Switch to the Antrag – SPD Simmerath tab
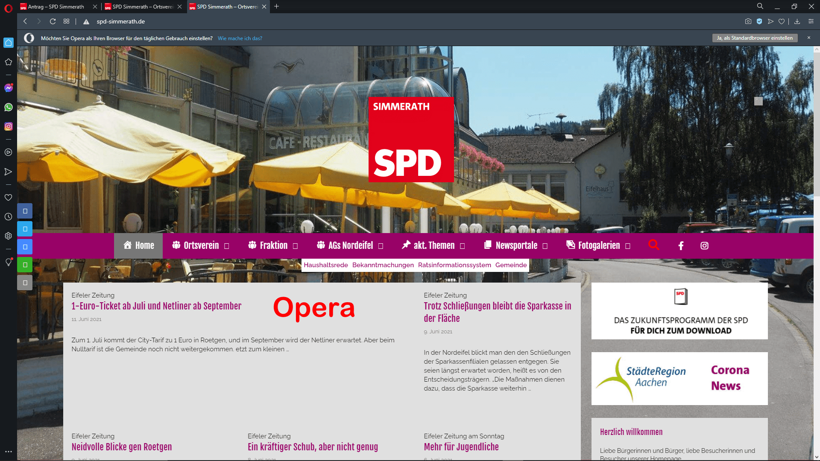 click(x=56, y=7)
